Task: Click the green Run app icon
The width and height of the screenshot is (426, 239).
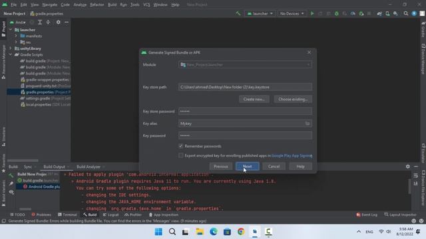Action: (312, 13)
